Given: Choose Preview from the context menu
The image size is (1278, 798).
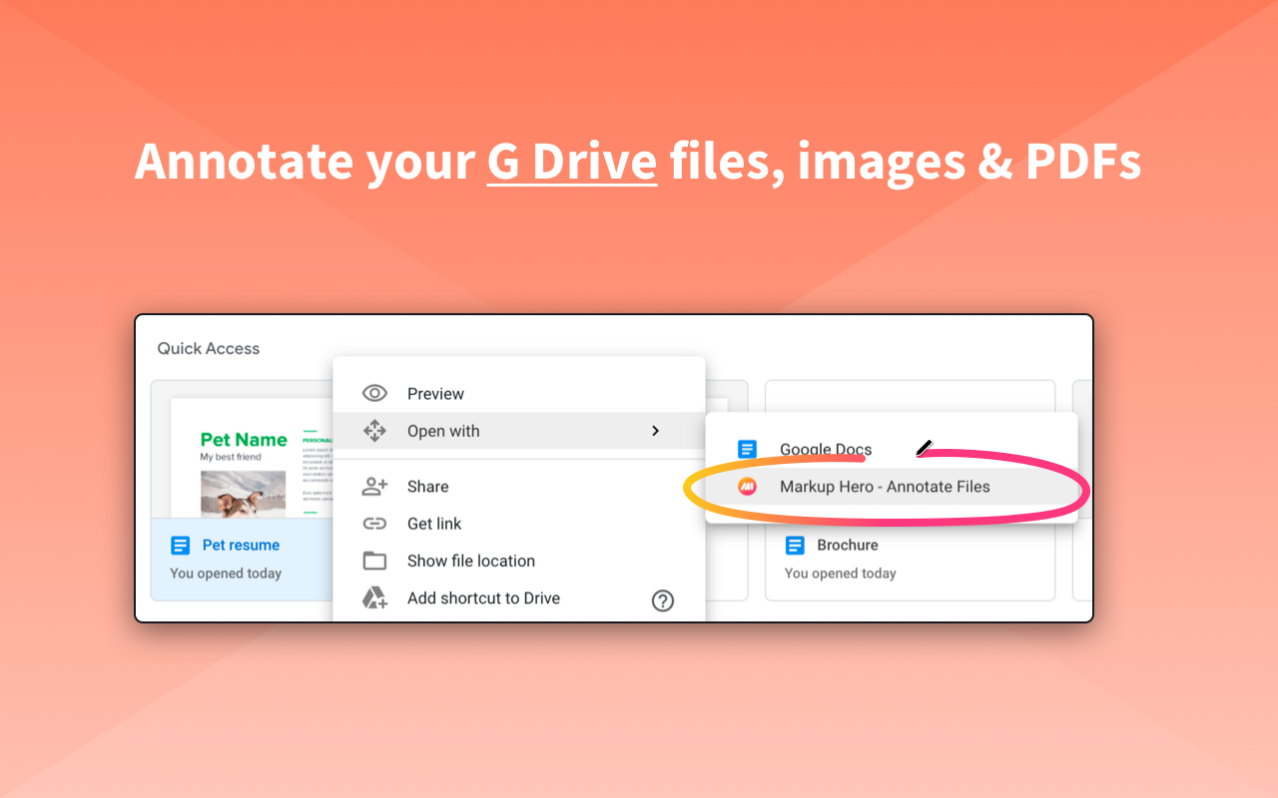Looking at the screenshot, I should click(x=519, y=393).
